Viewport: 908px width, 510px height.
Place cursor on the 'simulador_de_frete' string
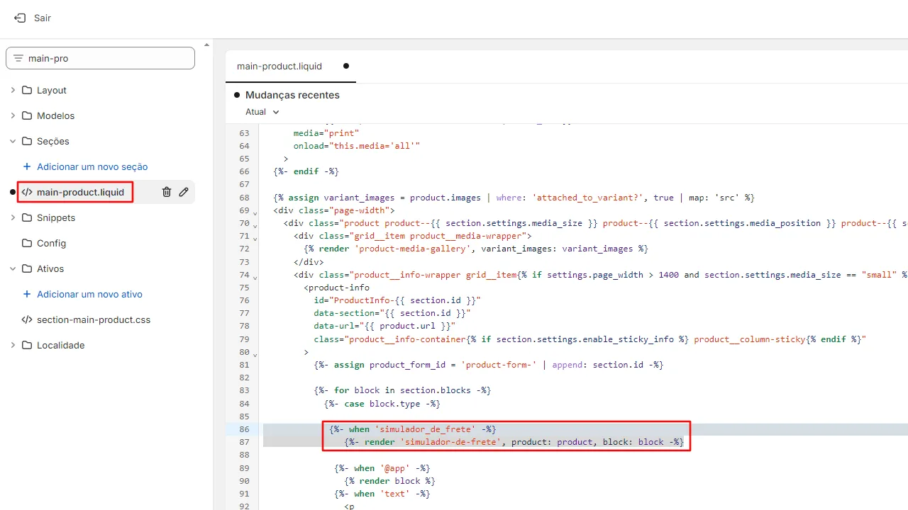(x=426, y=429)
